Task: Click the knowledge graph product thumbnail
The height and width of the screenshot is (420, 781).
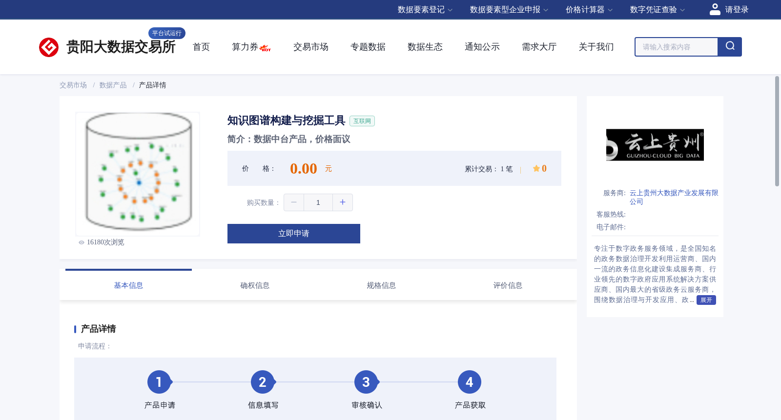Action: point(138,174)
